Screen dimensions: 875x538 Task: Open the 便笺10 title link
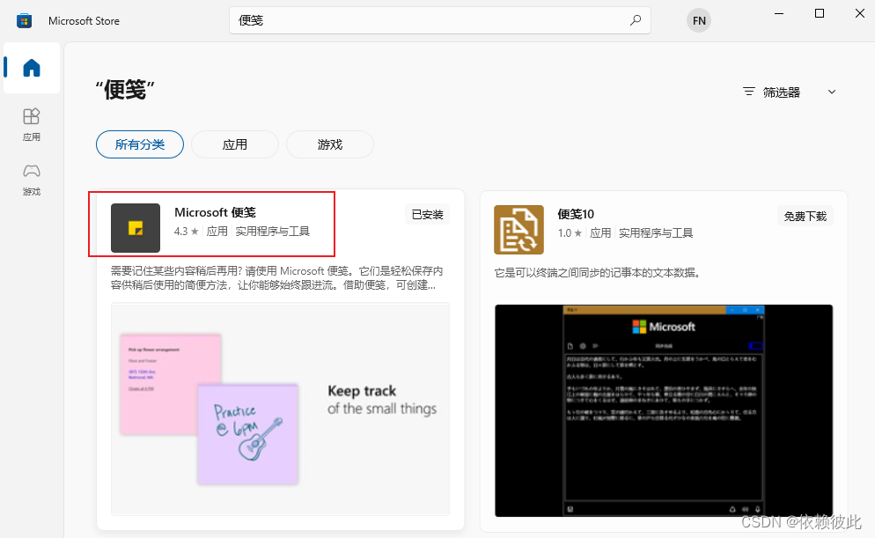click(x=576, y=214)
